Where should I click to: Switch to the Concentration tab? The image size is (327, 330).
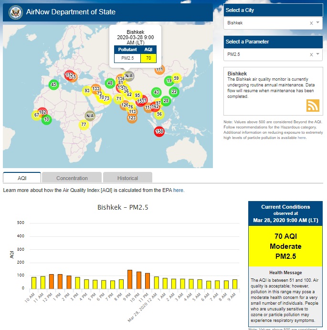tap(72, 178)
